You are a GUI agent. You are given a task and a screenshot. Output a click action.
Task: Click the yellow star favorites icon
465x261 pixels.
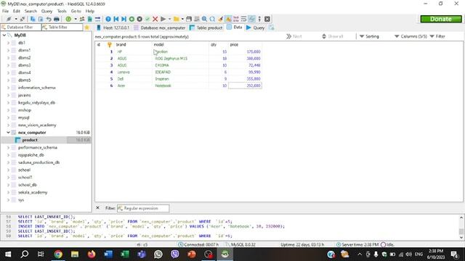[87, 28]
